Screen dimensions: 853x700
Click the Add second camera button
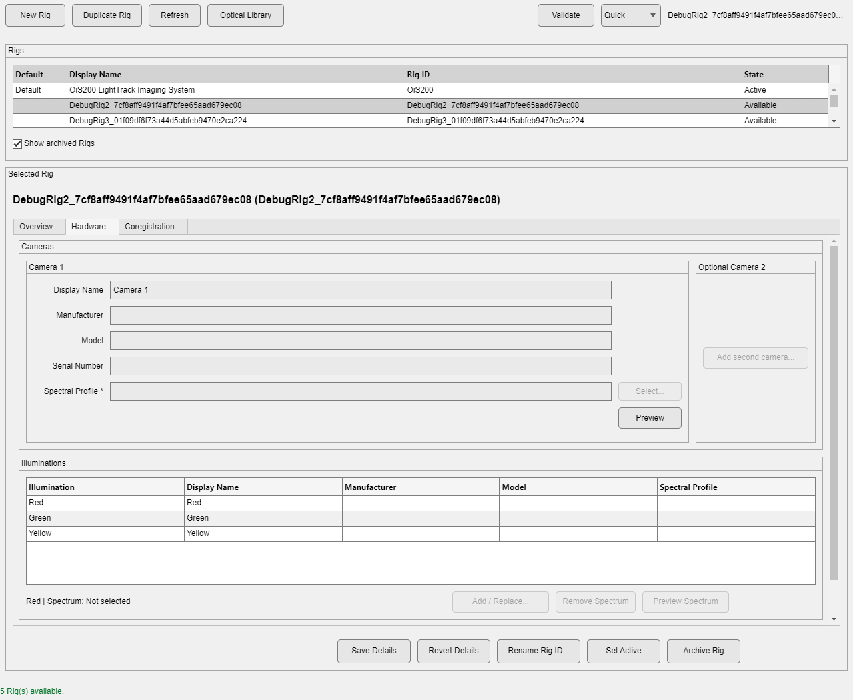tap(756, 357)
